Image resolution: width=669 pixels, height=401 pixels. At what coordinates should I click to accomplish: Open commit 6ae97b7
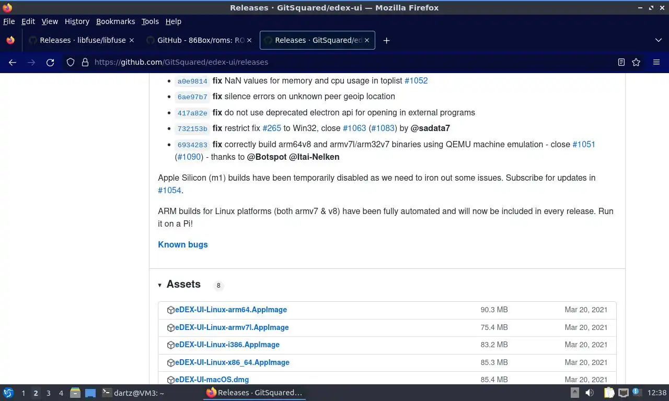point(192,97)
